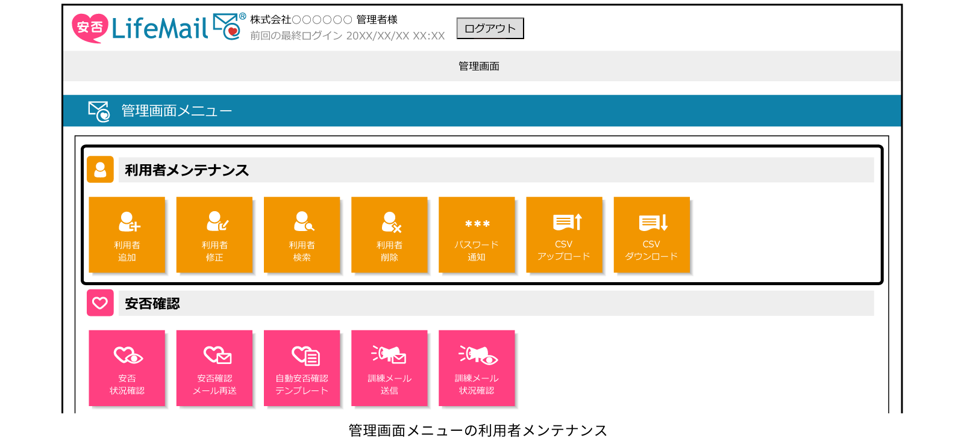Click the 利用者メンテナンス section heading
964x441 pixels.
pos(187,170)
